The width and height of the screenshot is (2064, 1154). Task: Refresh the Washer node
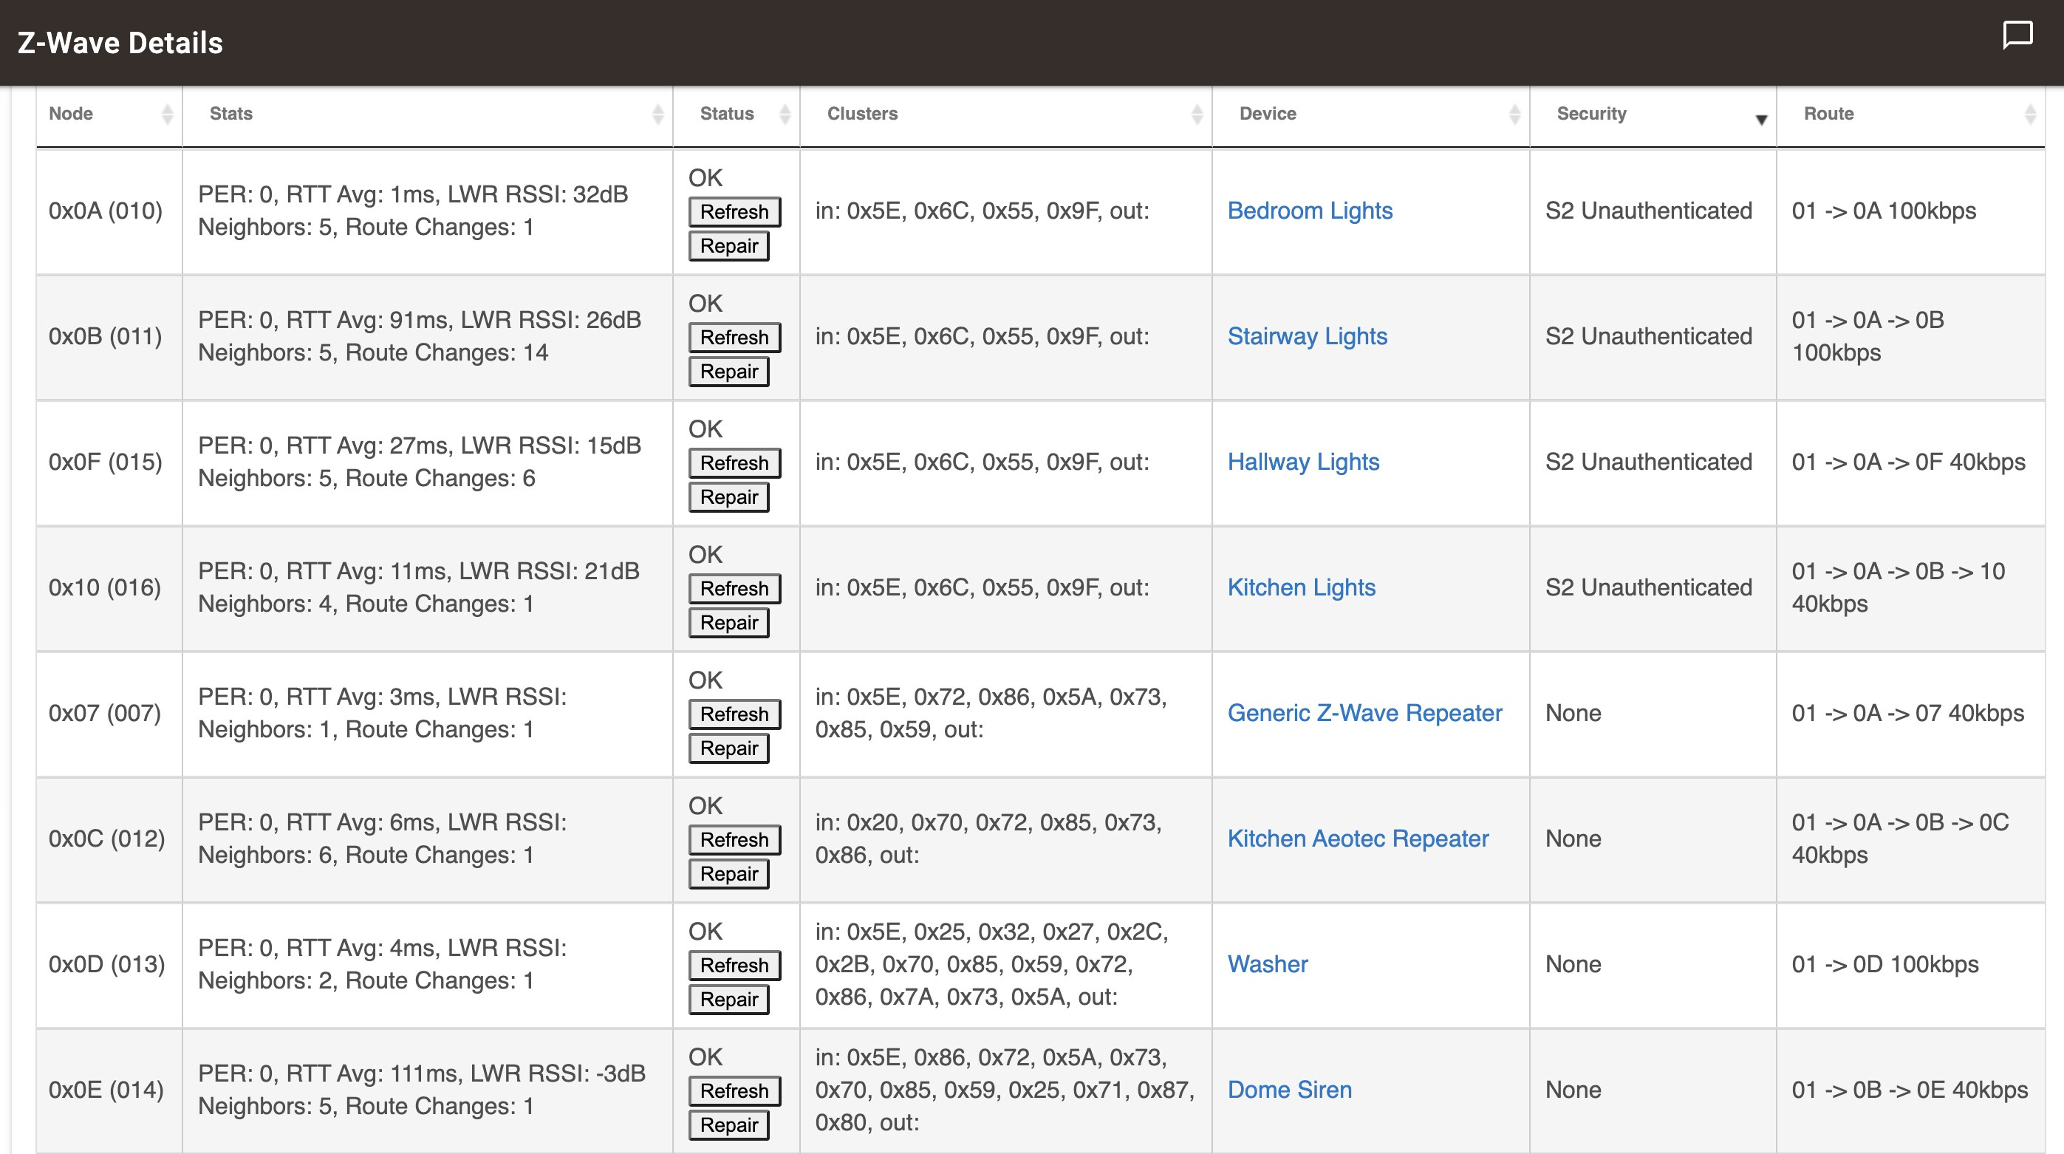(734, 966)
